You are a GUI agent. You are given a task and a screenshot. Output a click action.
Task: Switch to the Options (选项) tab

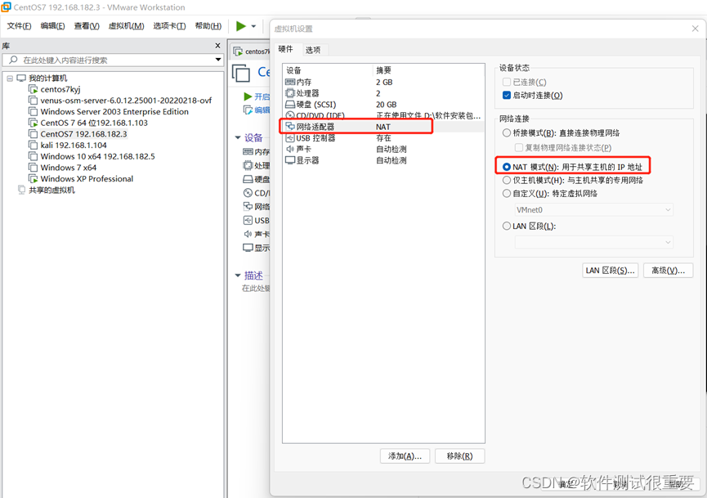click(313, 50)
